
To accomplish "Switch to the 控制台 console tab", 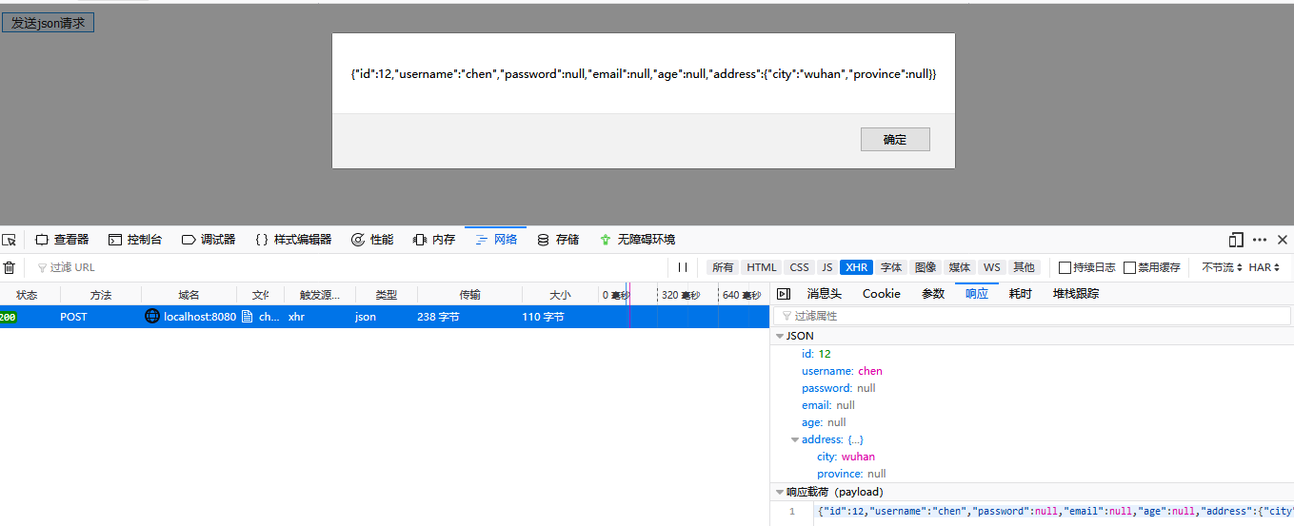I will (x=135, y=240).
